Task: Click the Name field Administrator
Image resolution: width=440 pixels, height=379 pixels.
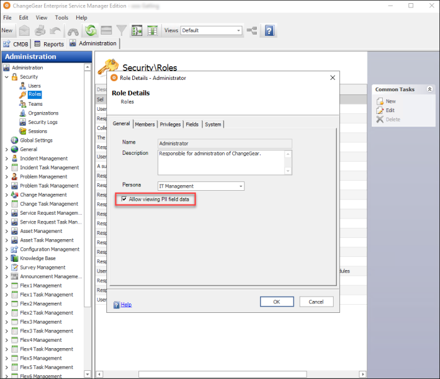Action: [x=225, y=144]
